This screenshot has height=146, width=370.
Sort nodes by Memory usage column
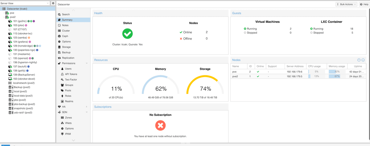(x=337, y=66)
